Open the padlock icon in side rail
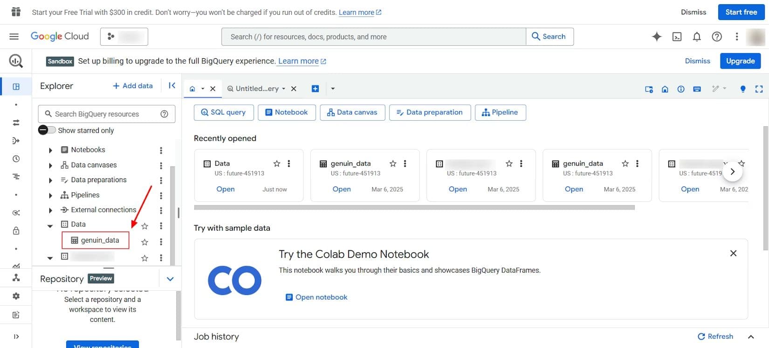The width and height of the screenshot is (769, 348). pos(16,231)
